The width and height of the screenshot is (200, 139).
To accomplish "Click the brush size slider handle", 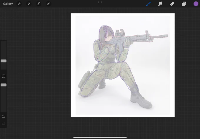I will pos(4,61).
